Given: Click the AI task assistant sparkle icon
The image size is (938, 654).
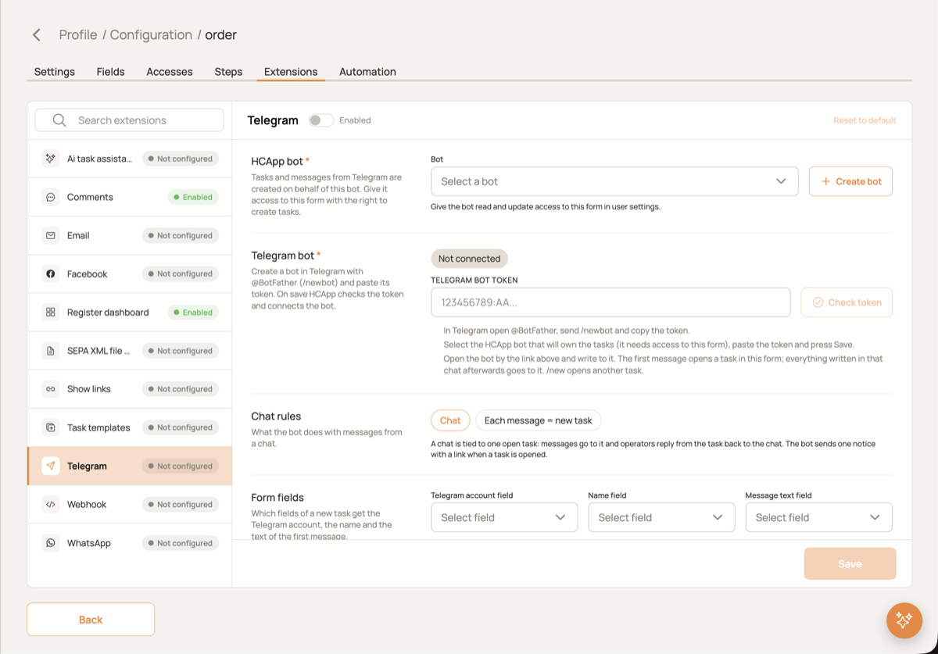Looking at the screenshot, I should pyautogui.click(x=51, y=159).
